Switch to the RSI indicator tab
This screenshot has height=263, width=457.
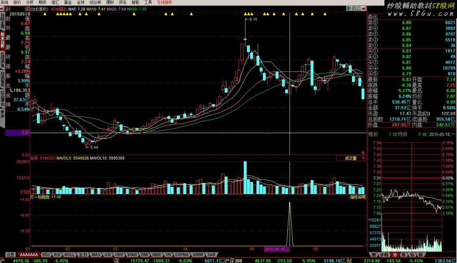coord(57,254)
